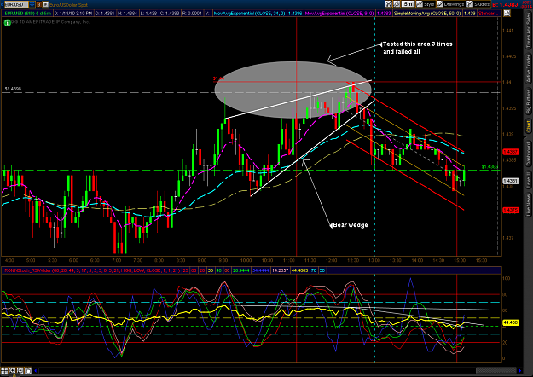This screenshot has width=533, height=377.
Task: Switch to the Chart side tab
Action: 529,126
